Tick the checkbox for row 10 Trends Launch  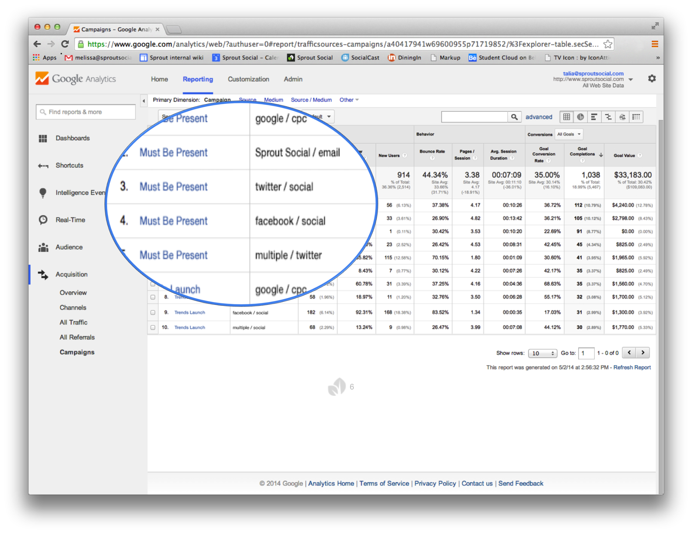pyautogui.click(x=153, y=327)
